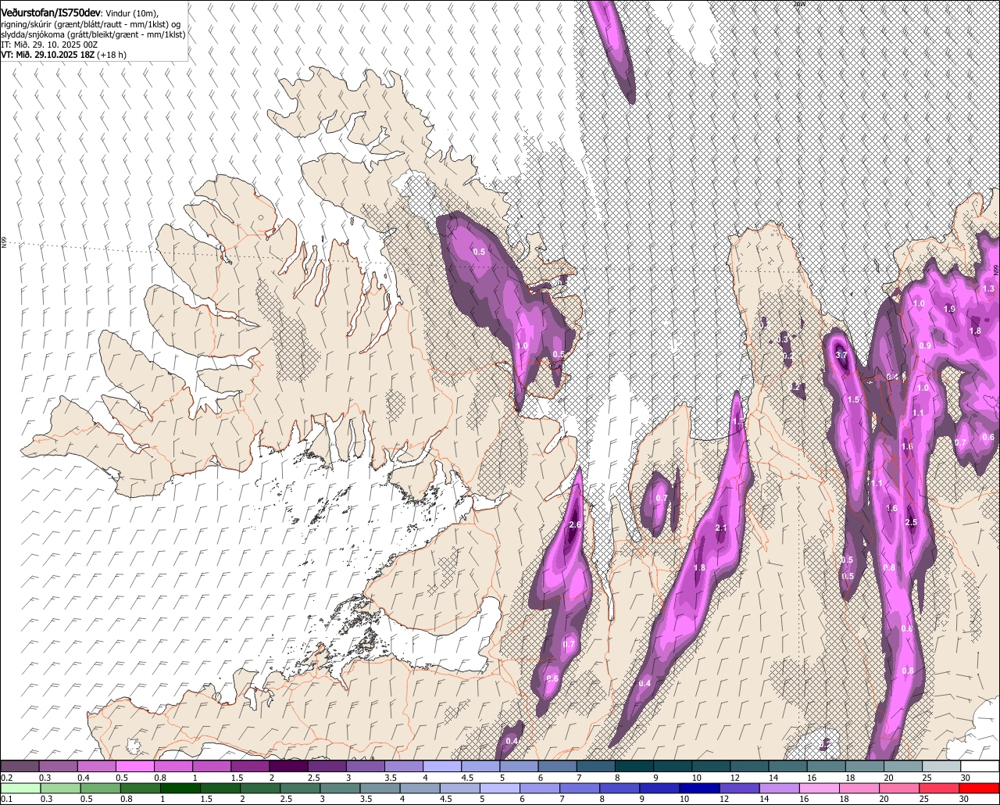Click the bright pink 0.5 swatch in purple scale

pyautogui.click(x=135, y=767)
